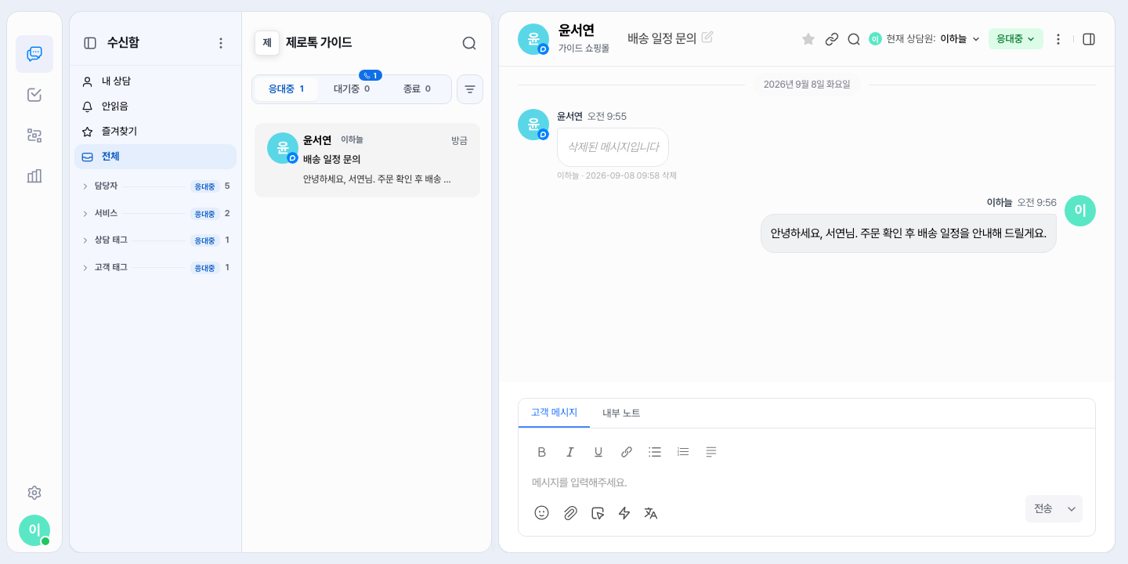Toggle italic formatting in message editor

[570, 452]
